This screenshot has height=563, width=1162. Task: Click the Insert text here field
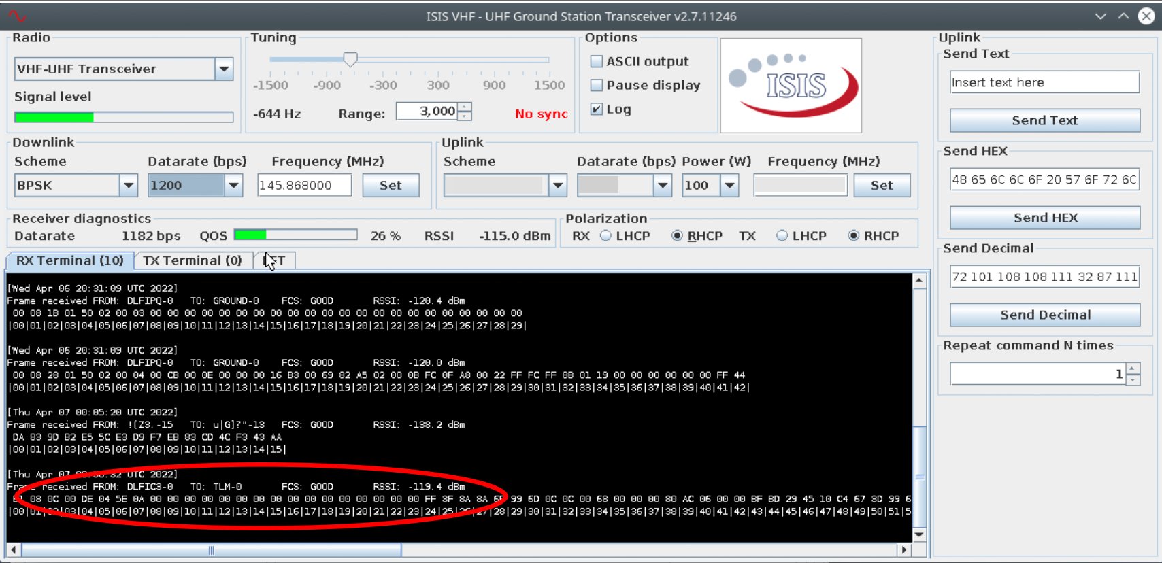[1044, 82]
